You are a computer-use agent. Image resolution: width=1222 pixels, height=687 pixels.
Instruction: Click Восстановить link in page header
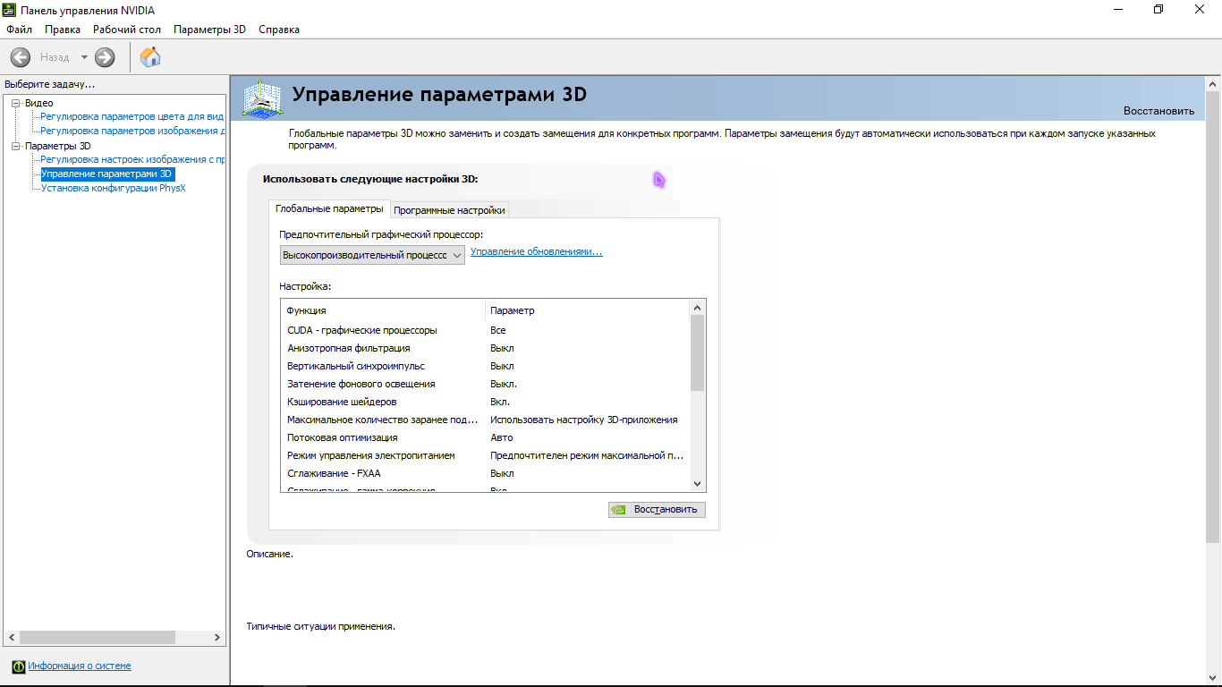click(x=1158, y=111)
